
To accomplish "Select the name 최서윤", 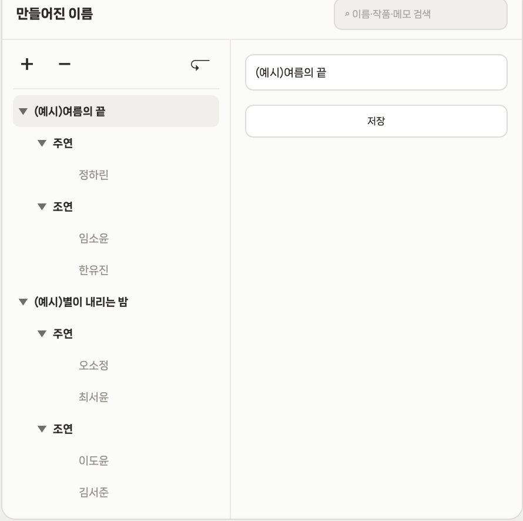I will (x=93, y=397).
